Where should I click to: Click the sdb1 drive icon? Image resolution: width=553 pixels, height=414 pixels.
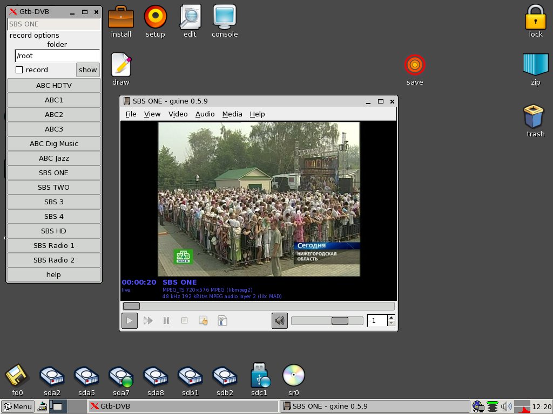coord(190,380)
